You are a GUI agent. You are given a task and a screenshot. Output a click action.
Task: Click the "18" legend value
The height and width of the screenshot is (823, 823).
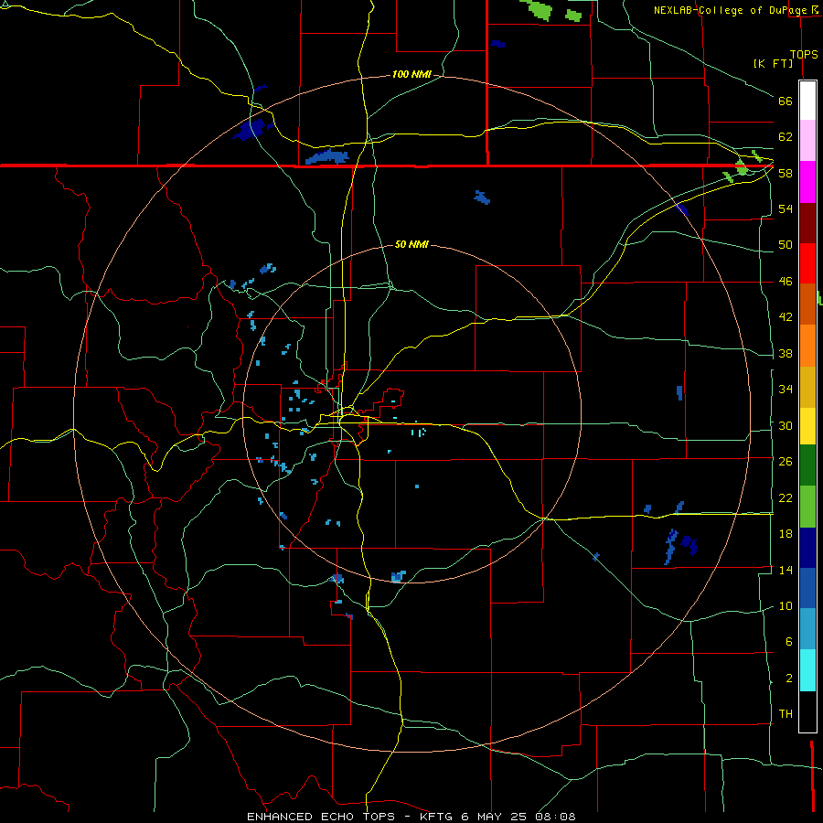(x=786, y=534)
